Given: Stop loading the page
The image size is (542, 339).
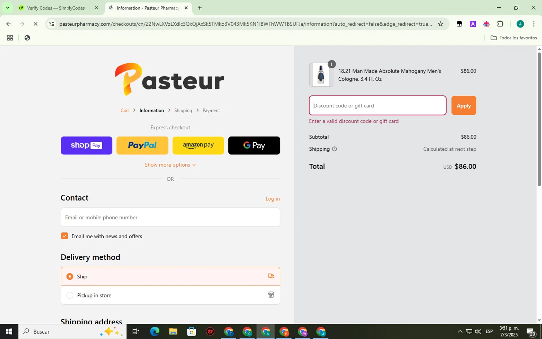Looking at the screenshot, I should (x=35, y=24).
